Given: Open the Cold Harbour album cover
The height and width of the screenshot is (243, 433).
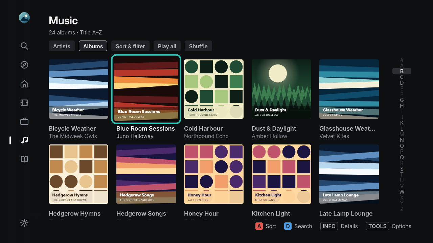Looking at the screenshot, I should (x=214, y=89).
